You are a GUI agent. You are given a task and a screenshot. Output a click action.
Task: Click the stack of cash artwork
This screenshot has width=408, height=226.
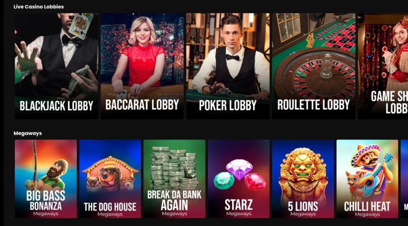(x=174, y=168)
